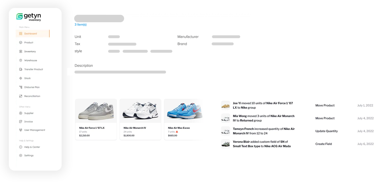
Task: Select the Stock sidebar icon
Action: (21, 78)
